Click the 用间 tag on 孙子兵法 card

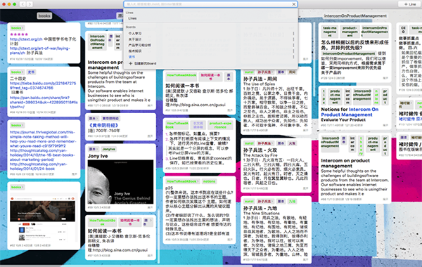coord(292,72)
